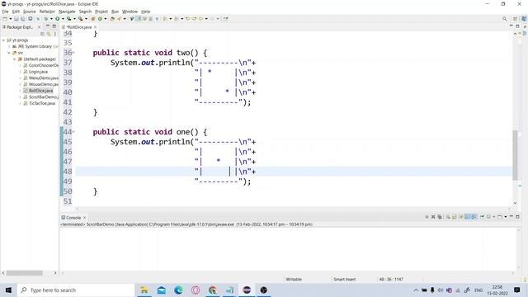Open the Run menu

pyautogui.click(x=115, y=12)
